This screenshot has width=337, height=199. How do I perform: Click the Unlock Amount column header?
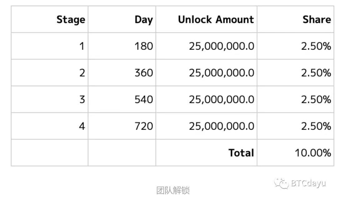216,20
